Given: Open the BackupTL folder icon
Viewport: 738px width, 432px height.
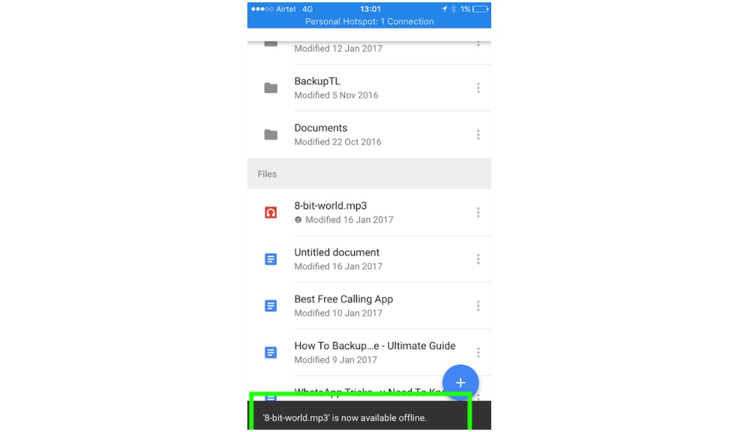Looking at the screenshot, I should pyautogui.click(x=270, y=88).
